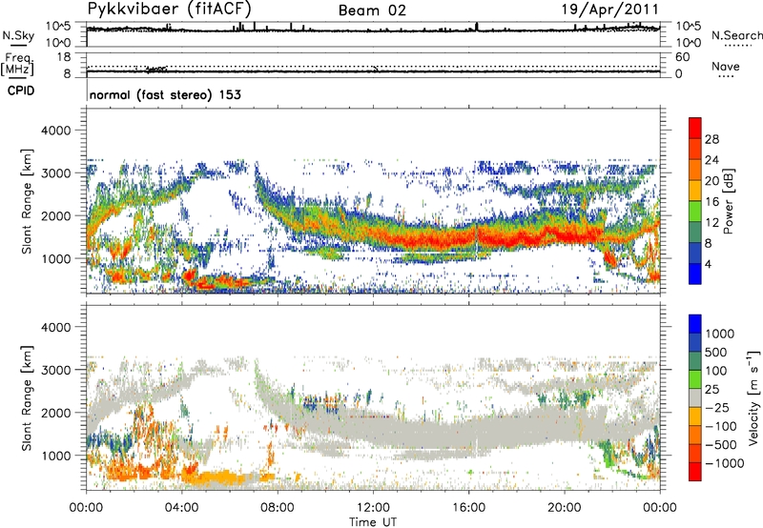Screen dimensions: 763x528
Task: Click the 28 tick on the Power colorbar
Action: [x=711, y=139]
